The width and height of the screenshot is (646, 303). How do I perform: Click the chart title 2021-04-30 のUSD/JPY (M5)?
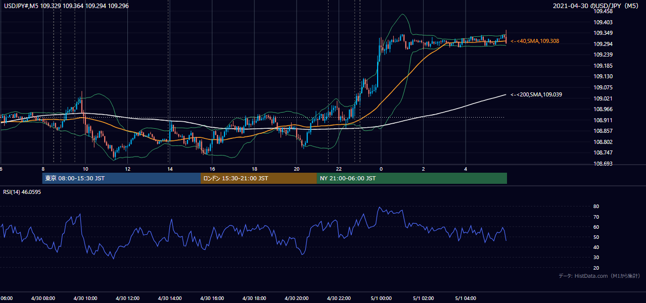click(x=597, y=6)
